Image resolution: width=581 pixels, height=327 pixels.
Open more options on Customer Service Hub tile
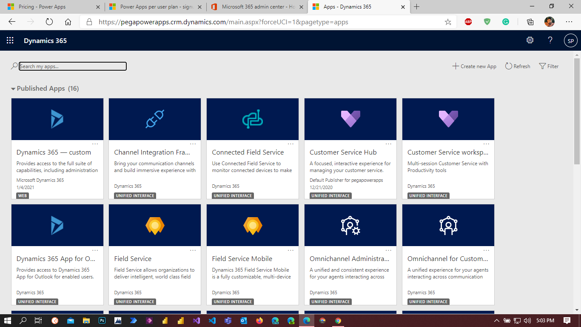(388, 144)
